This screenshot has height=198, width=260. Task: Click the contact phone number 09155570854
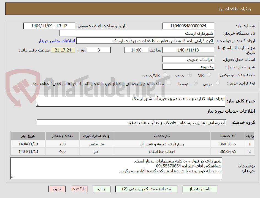pos(168,166)
